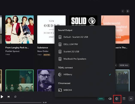Click speaker icon beside MacBook Pro Speakers
The height and width of the screenshot is (104, 135).
tap(60, 59)
